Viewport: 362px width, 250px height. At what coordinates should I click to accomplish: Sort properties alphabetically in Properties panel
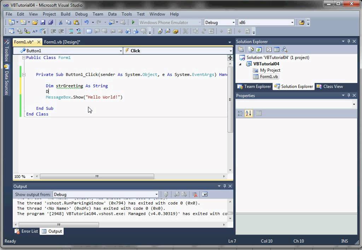click(x=249, y=113)
